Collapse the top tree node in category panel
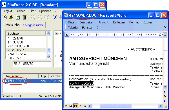169x110 pixels. point(57,34)
